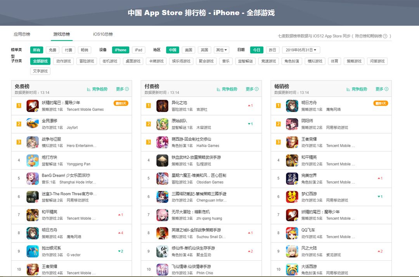Select 动作游戏 subcategory
This screenshot has width=419, height=277.
pos(64,61)
